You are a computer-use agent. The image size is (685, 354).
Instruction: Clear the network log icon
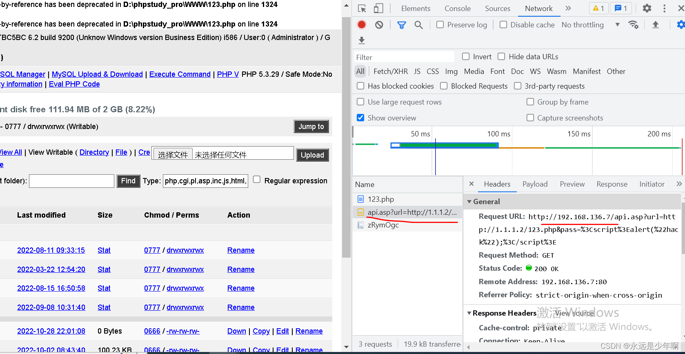(x=379, y=25)
